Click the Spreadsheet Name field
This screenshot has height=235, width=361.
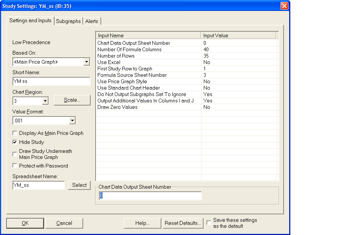[39, 185]
